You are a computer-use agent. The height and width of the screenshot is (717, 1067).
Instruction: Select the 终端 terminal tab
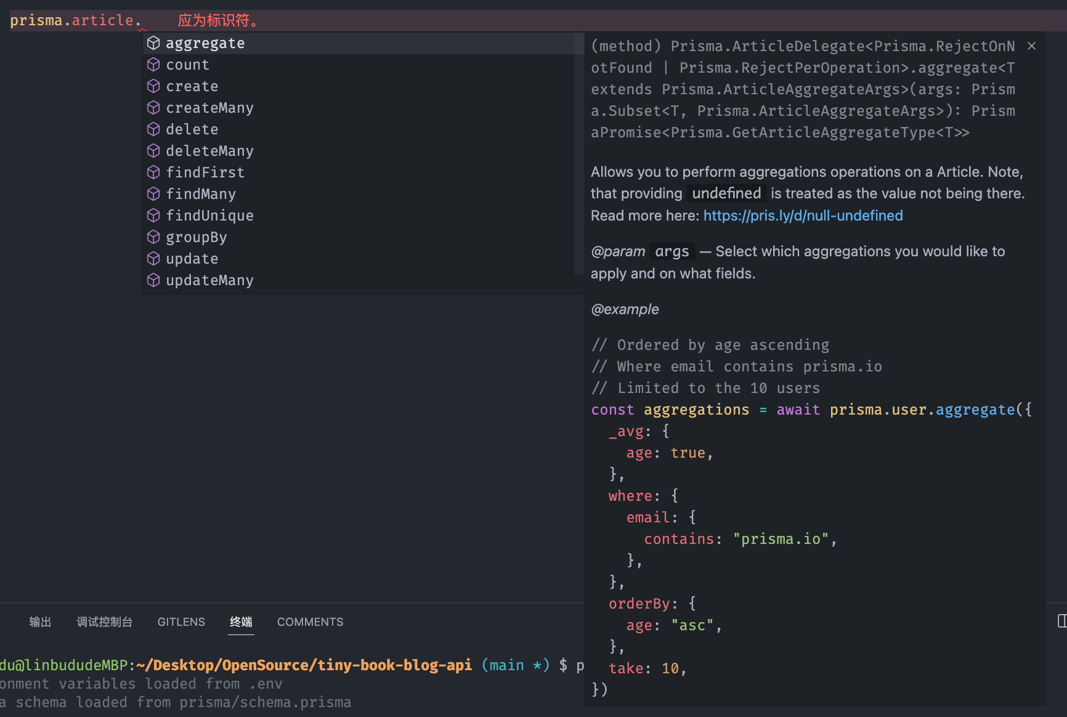tap(241, 622)
